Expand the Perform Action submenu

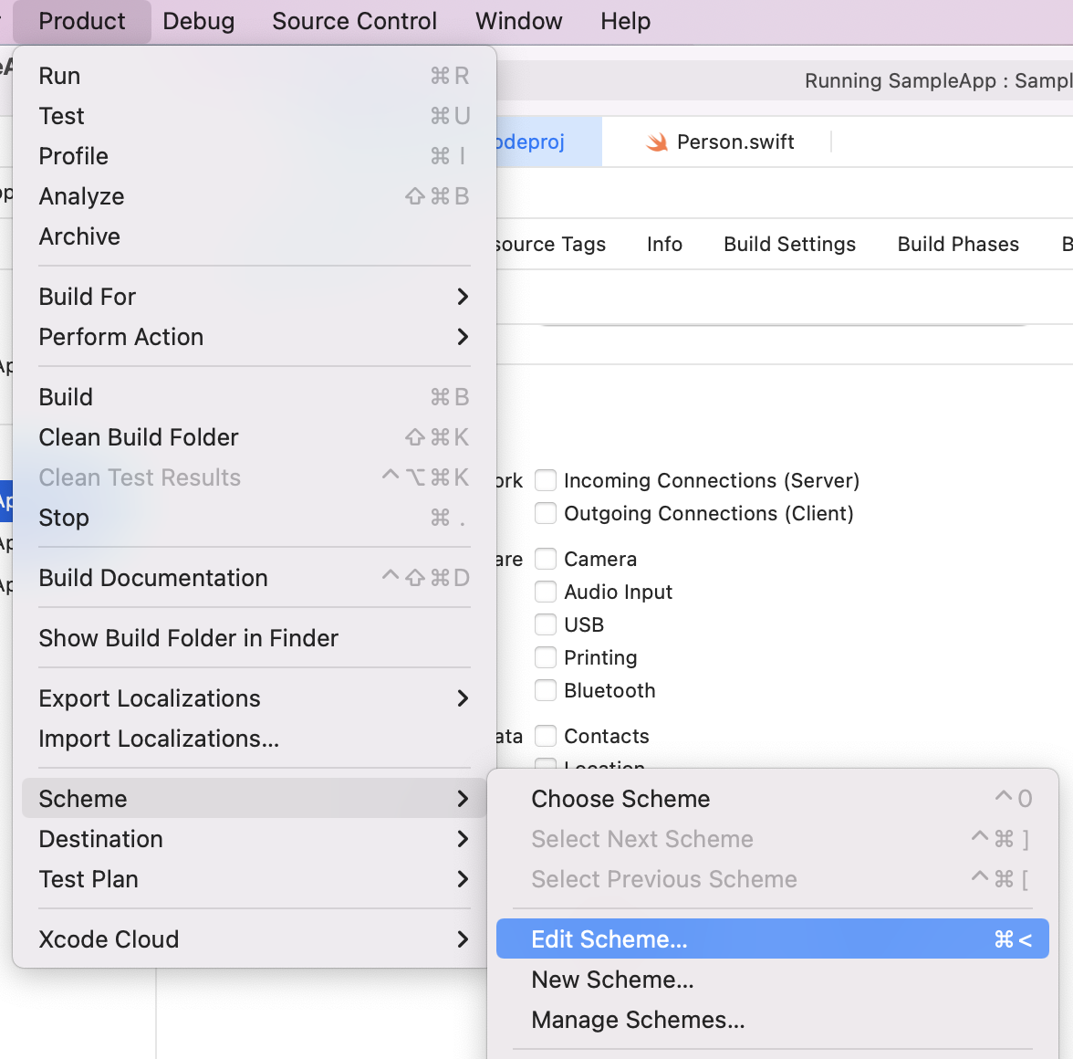tap(254, 337)
